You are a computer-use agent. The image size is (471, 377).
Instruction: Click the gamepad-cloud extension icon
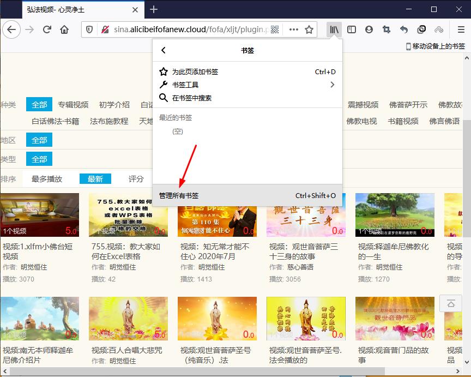click(439, 29)
